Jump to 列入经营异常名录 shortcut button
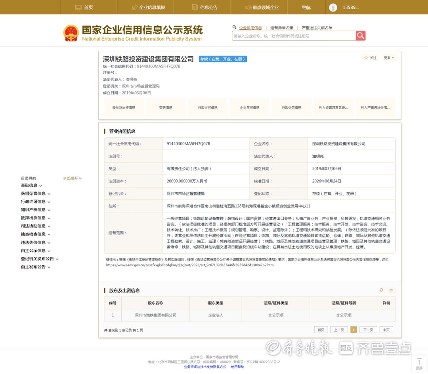The width and height of the screenshot is (428, 374). 333,107
